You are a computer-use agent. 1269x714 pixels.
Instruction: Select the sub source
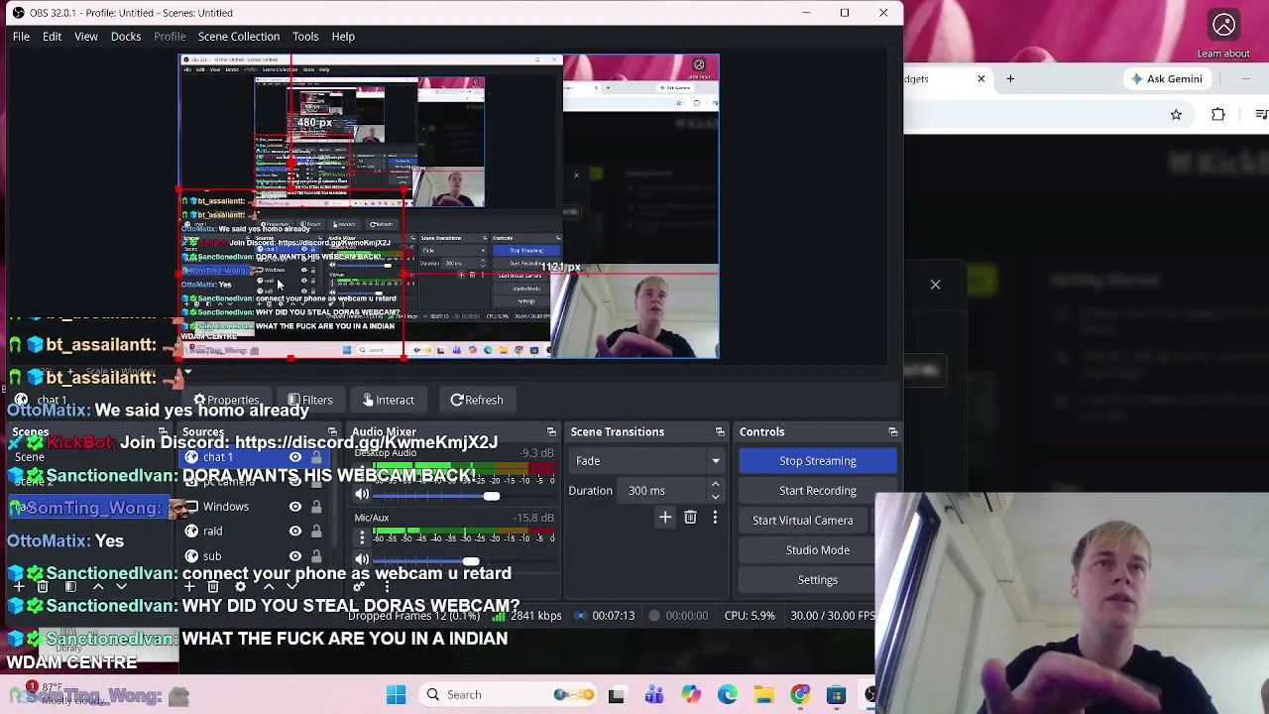pos(212,556)
